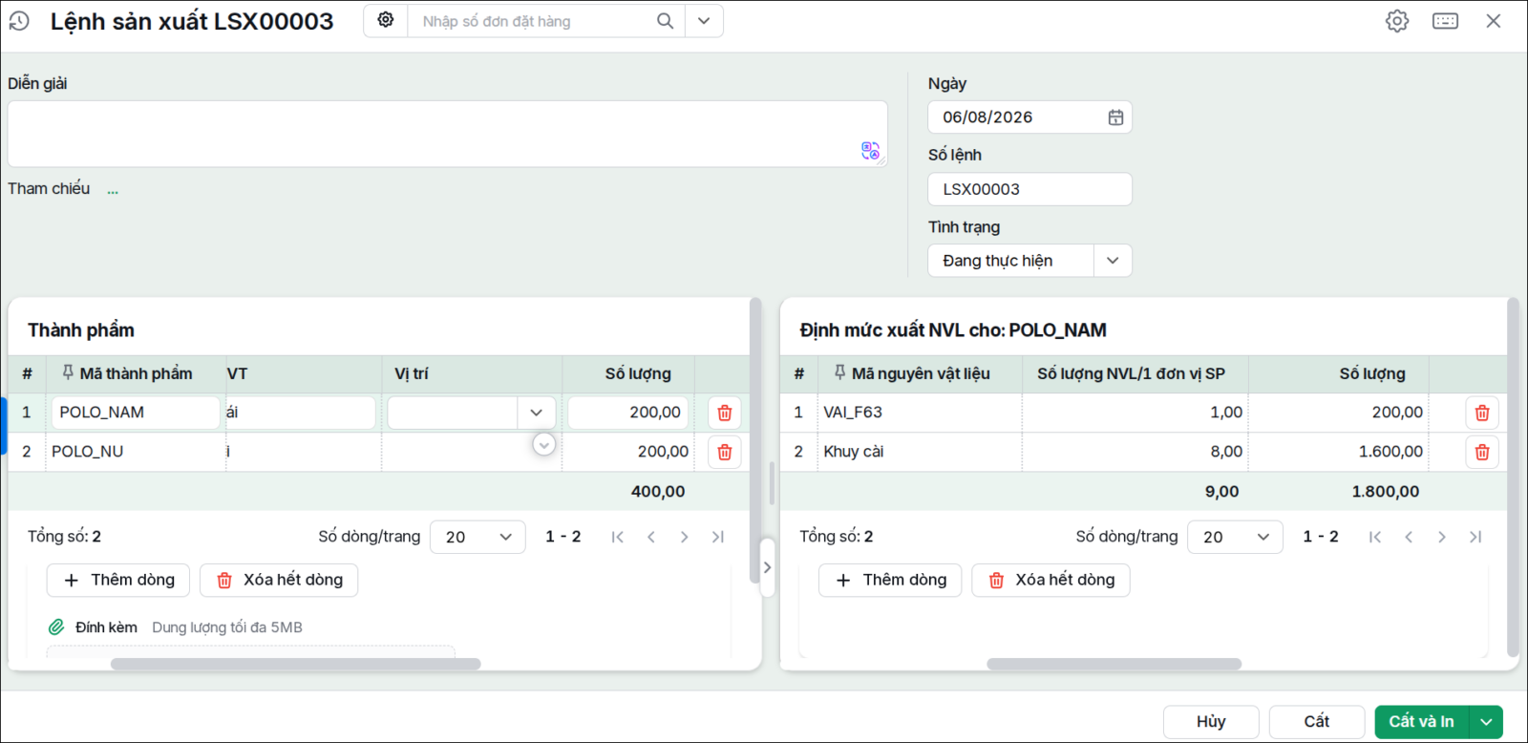This screenshot has height=743, width=1528.
Task: Pin the Mã thành phẩm column
Action: [x=68, y=372]
